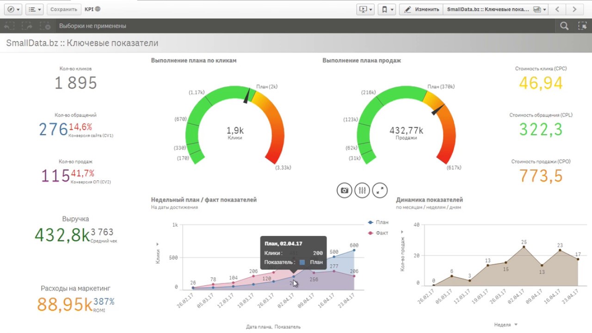The height and width of the screenshot is (333, 592).
Task: Click the Недельный план / факт показателей title
Action: [x=204, y=200]
